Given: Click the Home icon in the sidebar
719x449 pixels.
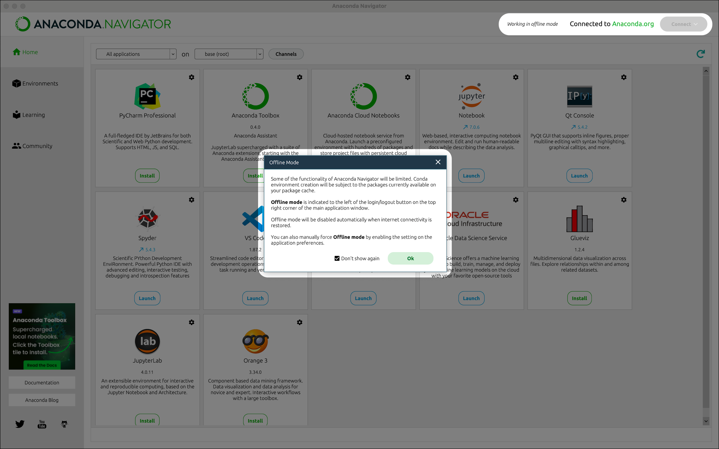Looking at the screenshot, I should [x=17, y=52].
